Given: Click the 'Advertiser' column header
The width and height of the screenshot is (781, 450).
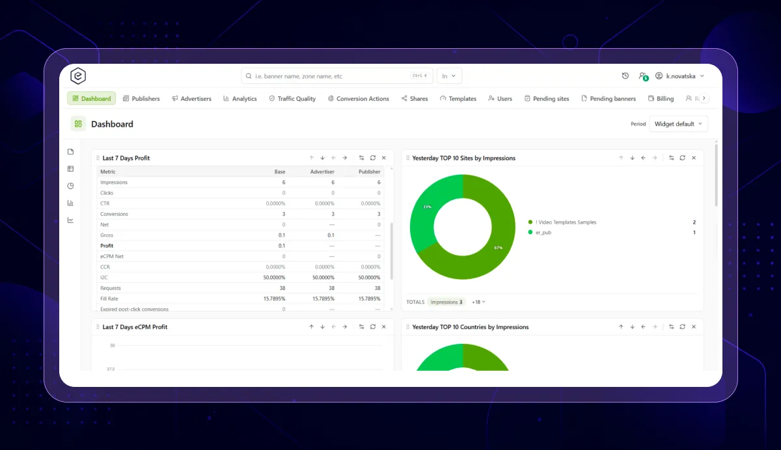Looking at the screenshot, I should pyautogui.click(x=322, y=172).
